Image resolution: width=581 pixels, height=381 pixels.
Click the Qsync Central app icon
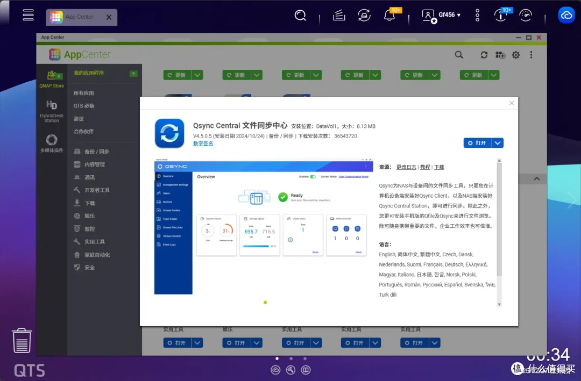point(169,133)
